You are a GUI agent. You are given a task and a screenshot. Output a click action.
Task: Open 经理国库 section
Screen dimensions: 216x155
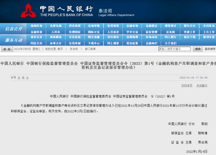click(x=75, y=32)
